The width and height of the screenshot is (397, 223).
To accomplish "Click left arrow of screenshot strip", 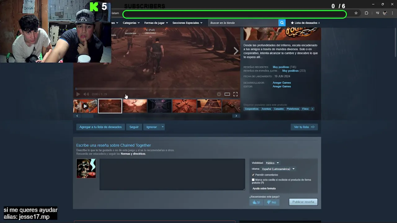I will tap(77, 116).
